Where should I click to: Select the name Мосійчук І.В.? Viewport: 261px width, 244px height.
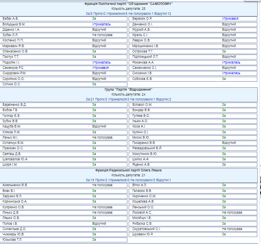[142, 218]
